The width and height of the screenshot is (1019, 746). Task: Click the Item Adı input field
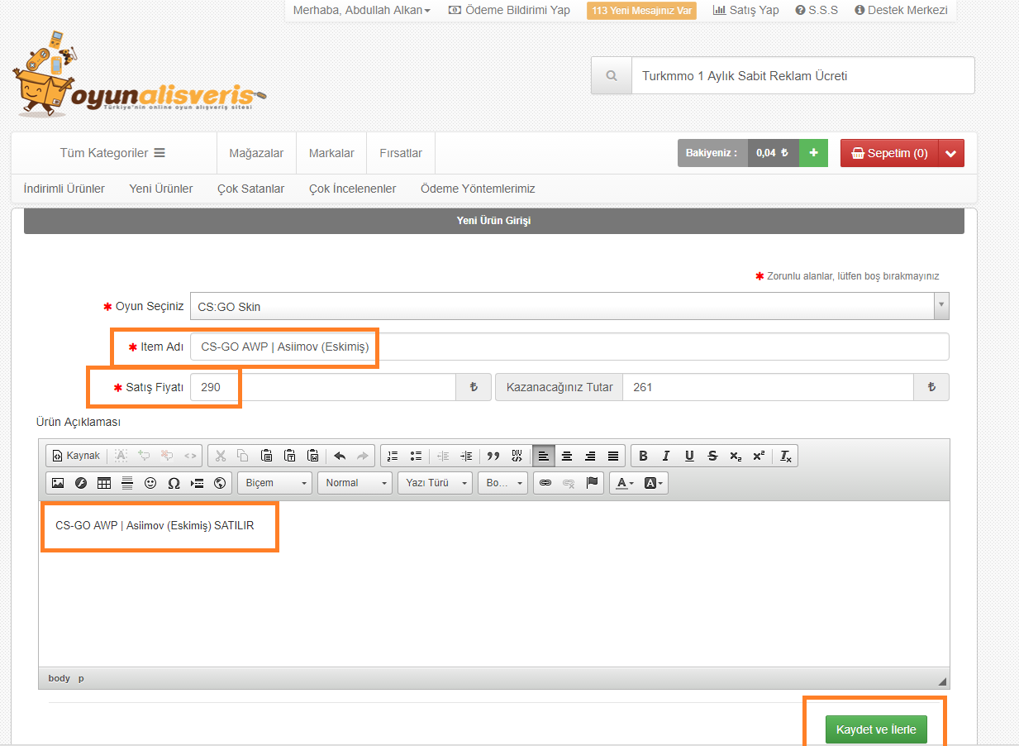pyautogui.click(x=569, y=347)
